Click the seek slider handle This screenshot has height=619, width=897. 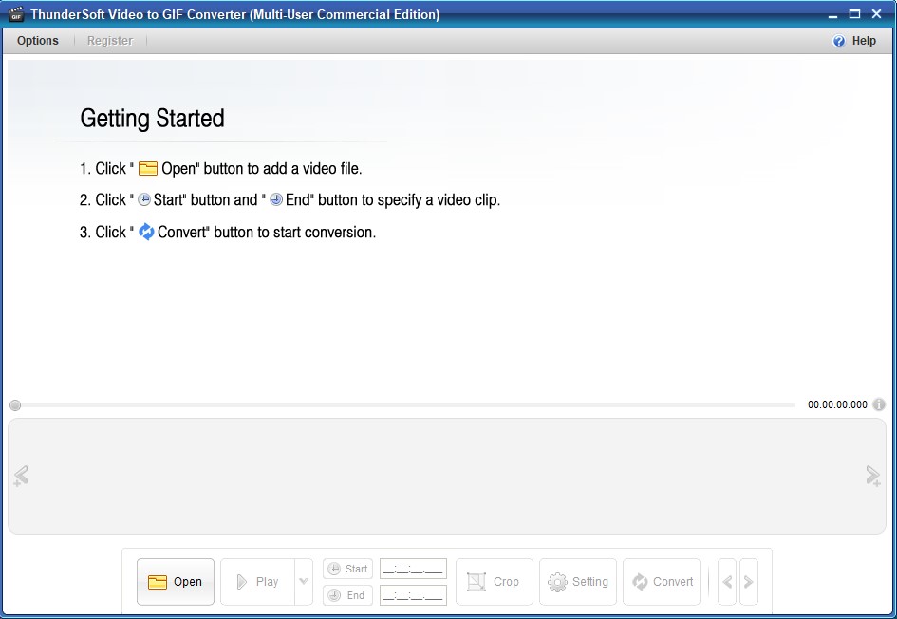[x=15, y=405]
